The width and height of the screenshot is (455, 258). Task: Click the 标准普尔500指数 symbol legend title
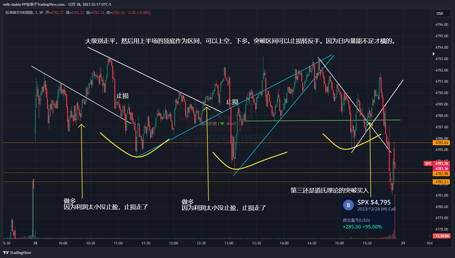(19, 13)
